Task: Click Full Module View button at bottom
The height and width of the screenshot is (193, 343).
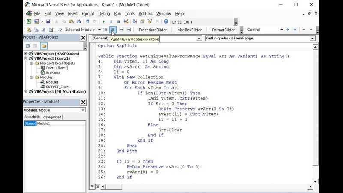Action: tap(98, 187)
